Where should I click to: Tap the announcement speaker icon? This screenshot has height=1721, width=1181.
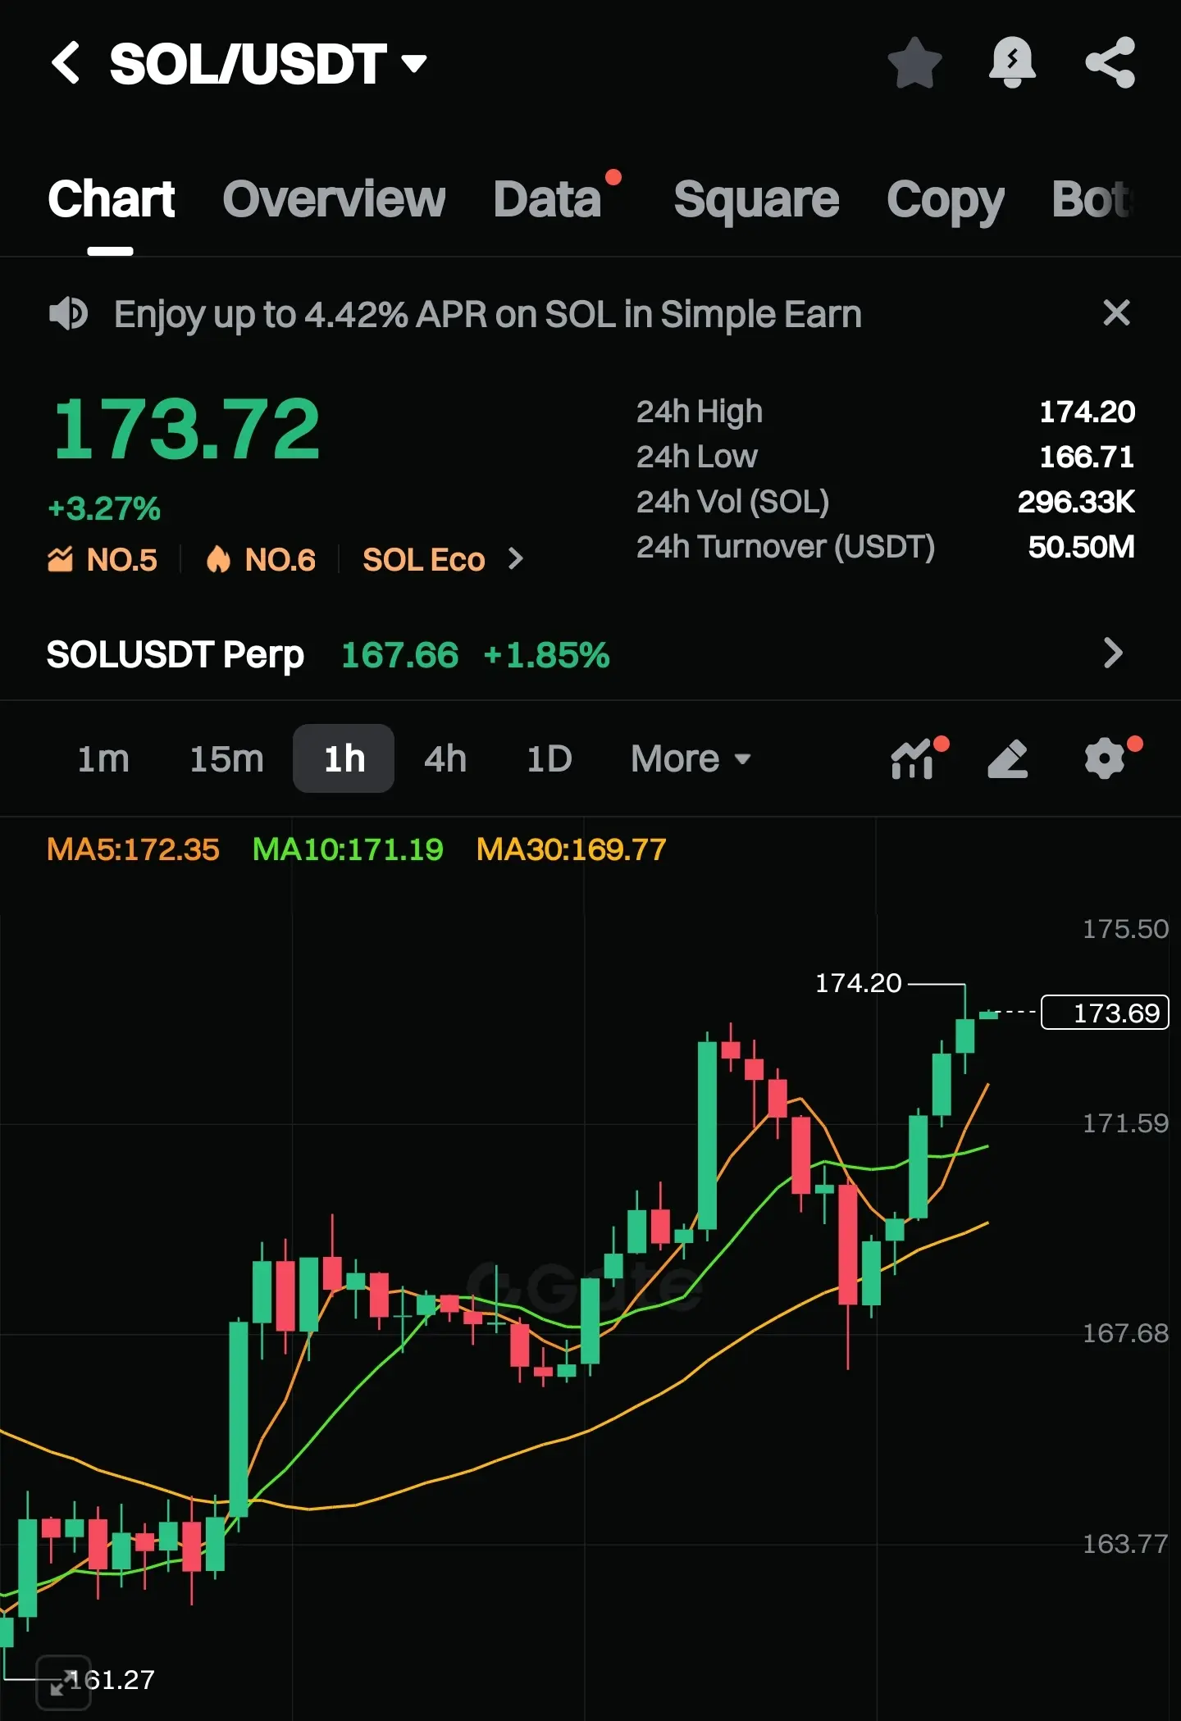(x=68, y=313)
